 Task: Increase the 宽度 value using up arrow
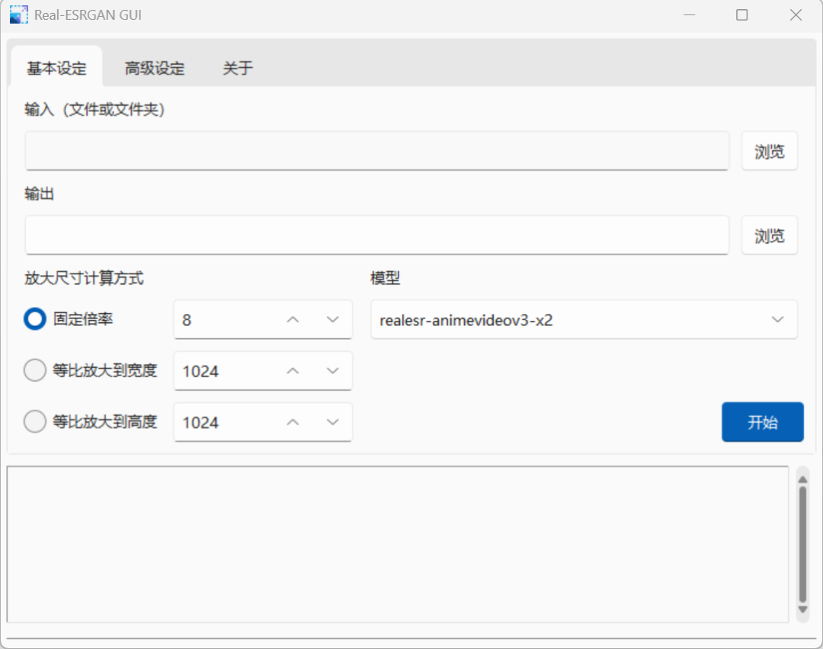click(293, 371)
